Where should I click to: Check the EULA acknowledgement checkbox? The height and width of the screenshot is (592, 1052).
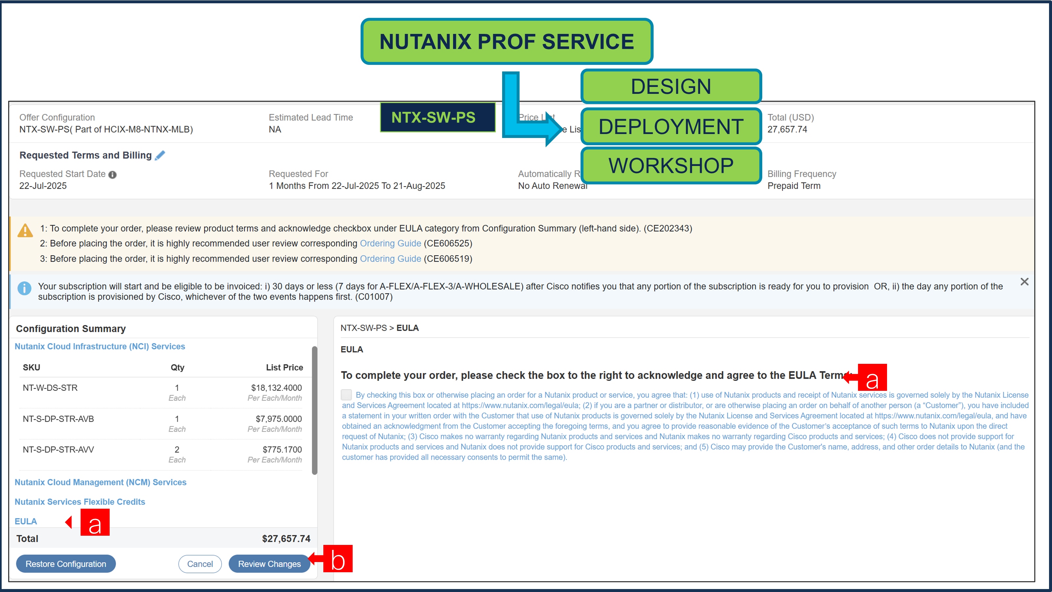pos(346,394)
